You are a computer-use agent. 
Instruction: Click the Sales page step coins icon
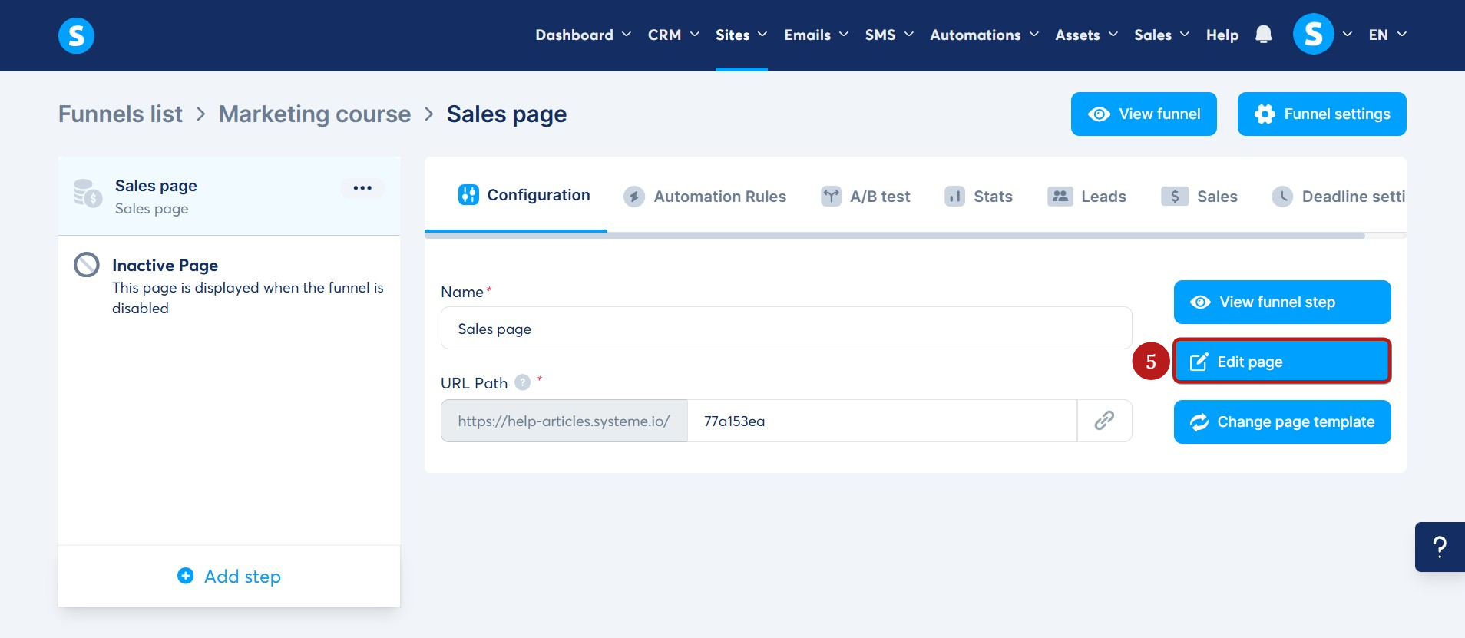pyautogui.click(x=88, y=193)
